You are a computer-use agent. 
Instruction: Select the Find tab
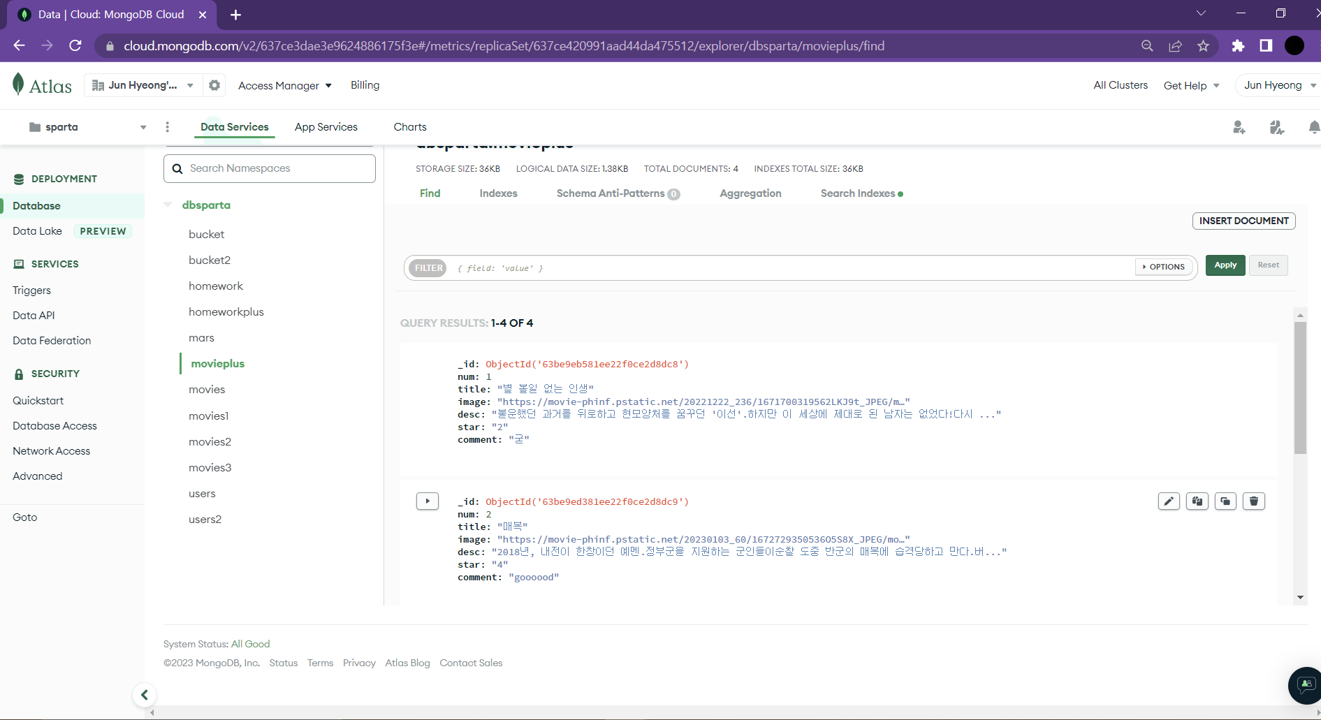[x=430, y=193]
